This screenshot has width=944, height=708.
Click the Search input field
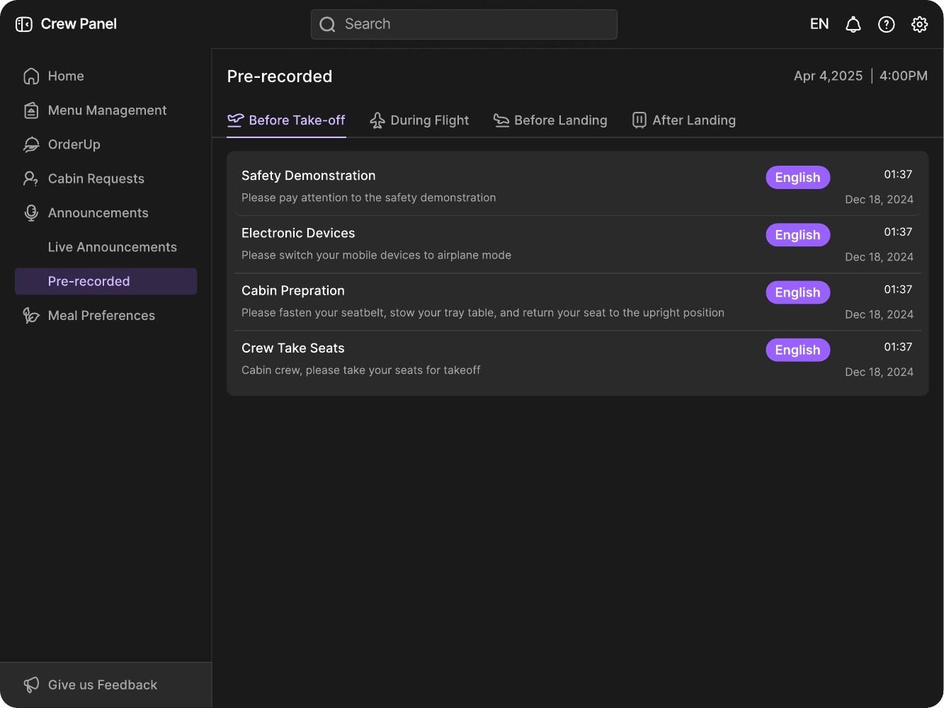pos(464,24)
